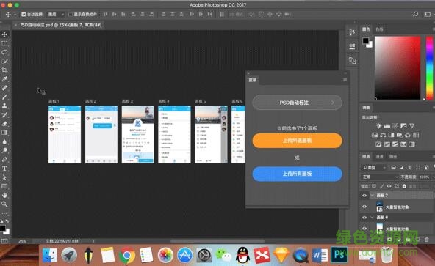Open the plugin panel flyout menu
The width and height of the screenshot is (435, 266).
tap(345, 80)
